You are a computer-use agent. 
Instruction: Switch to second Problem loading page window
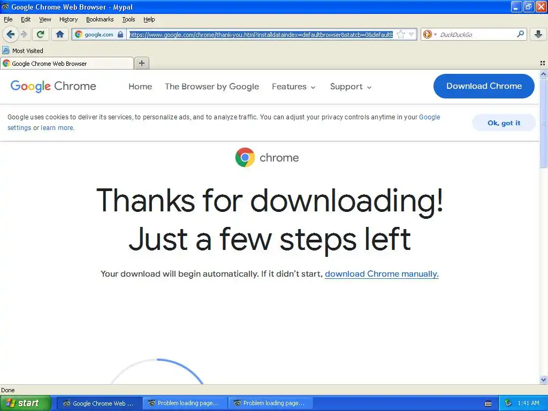(270, 403)
